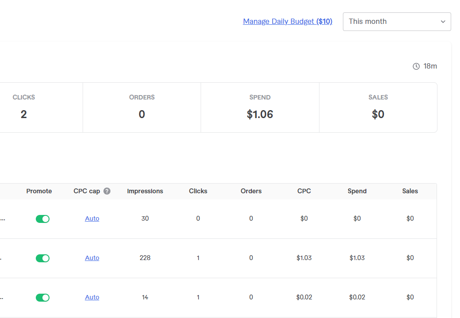Click the CPC cap help question icon
The height and width of the screenshot is (318, 460).
pos(107,191)
